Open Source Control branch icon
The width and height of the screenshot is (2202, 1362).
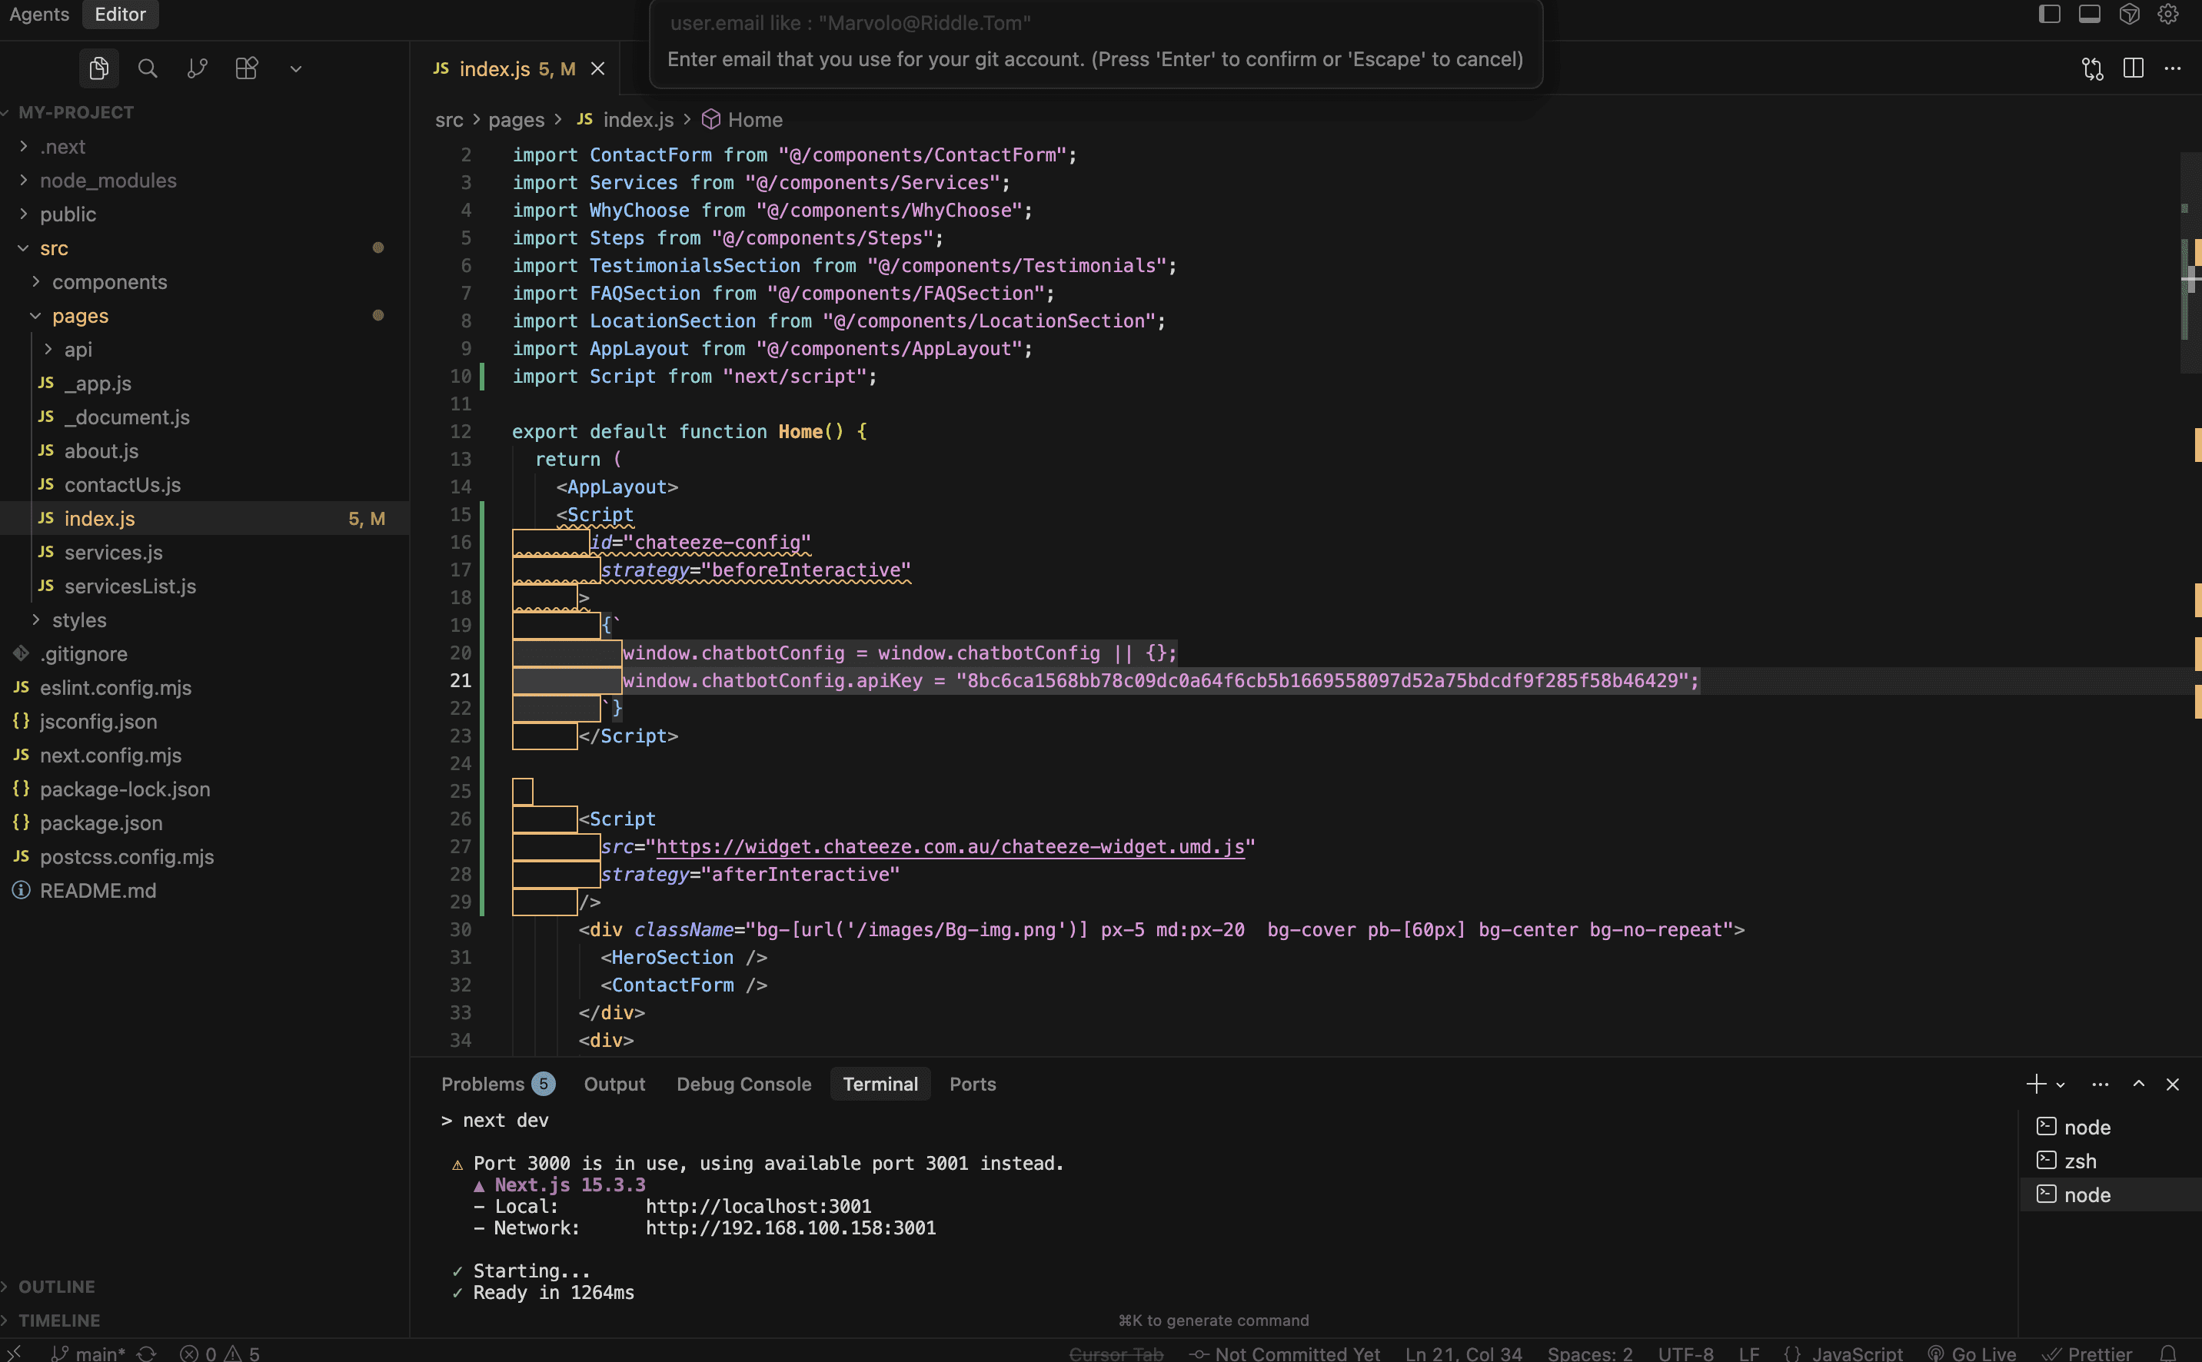(x=198, y=68)
